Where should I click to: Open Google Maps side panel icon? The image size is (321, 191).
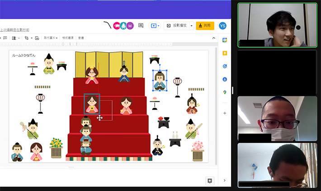click(x=225, y=93)
